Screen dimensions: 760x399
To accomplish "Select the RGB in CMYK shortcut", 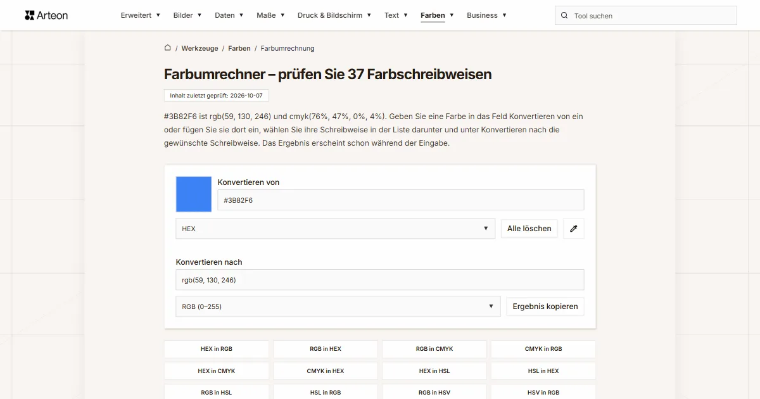I will [434, 349].
